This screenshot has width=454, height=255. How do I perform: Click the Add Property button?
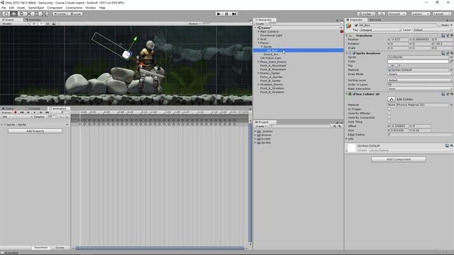pyautogui.click(x=35, y=131)
